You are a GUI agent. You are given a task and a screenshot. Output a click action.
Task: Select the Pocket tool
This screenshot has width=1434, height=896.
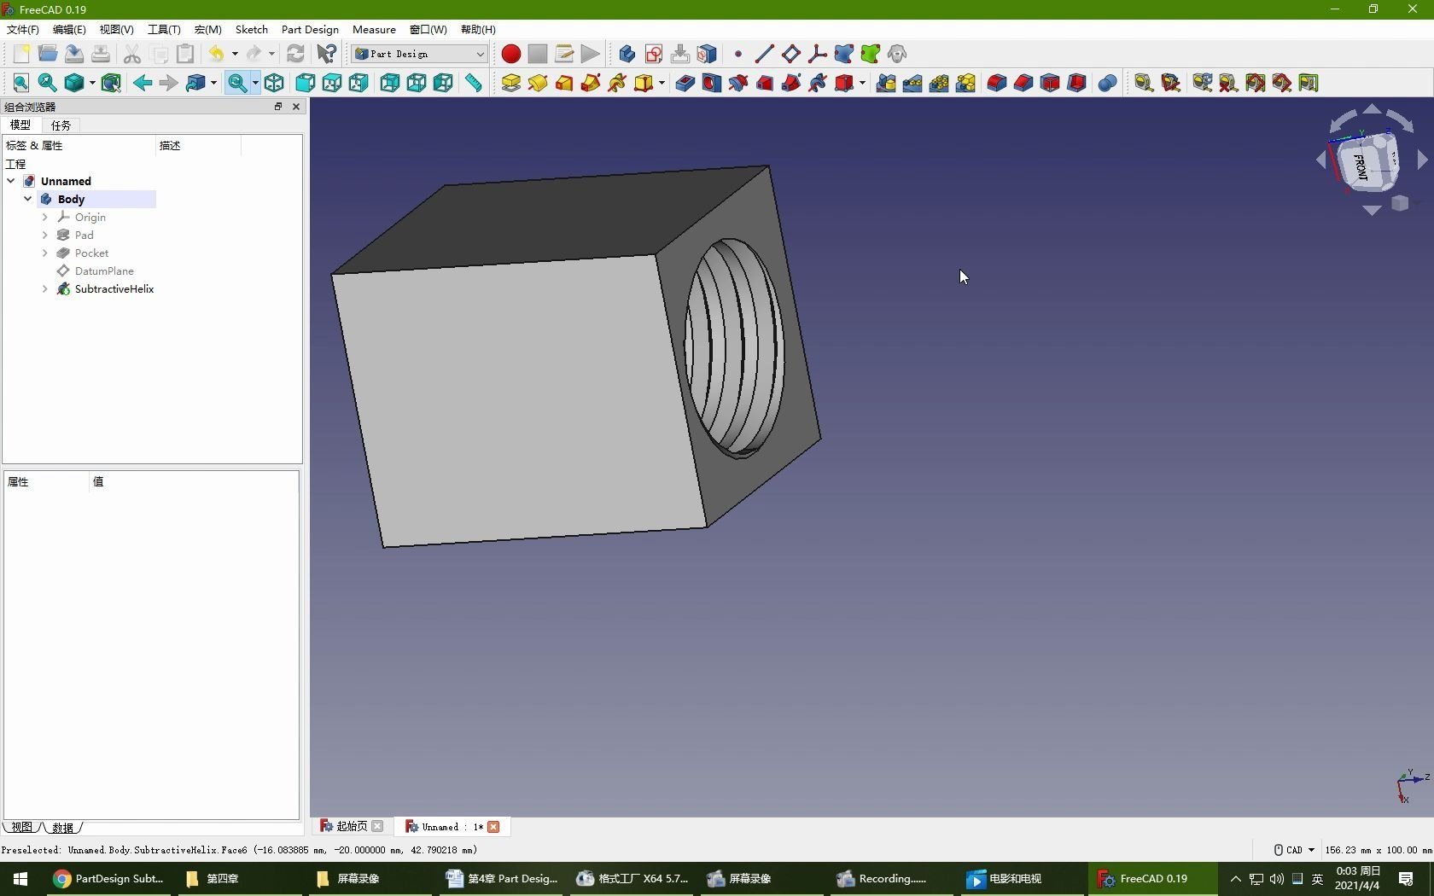(683, 83)
